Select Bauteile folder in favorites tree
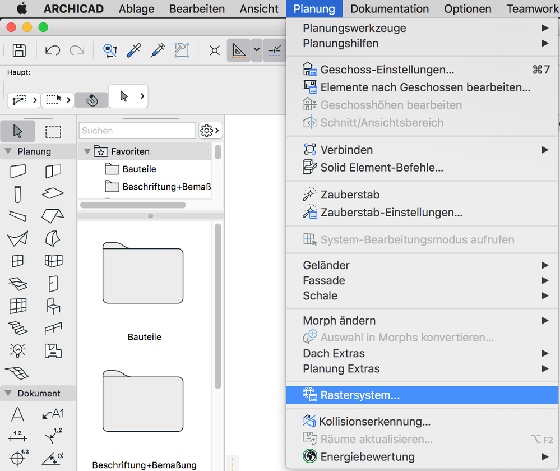Image resolution: width=560 pixels, height=471 pixels. coord(139,169)
